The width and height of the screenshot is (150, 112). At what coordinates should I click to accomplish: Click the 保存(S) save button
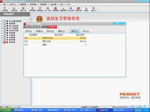click(x=75, y=31)
